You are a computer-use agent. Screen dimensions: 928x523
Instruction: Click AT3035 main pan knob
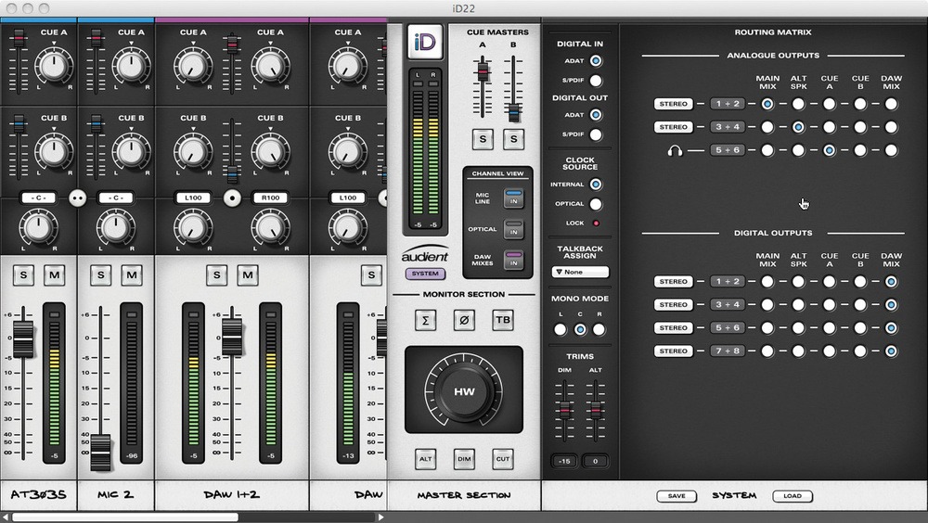pos(38,226)
